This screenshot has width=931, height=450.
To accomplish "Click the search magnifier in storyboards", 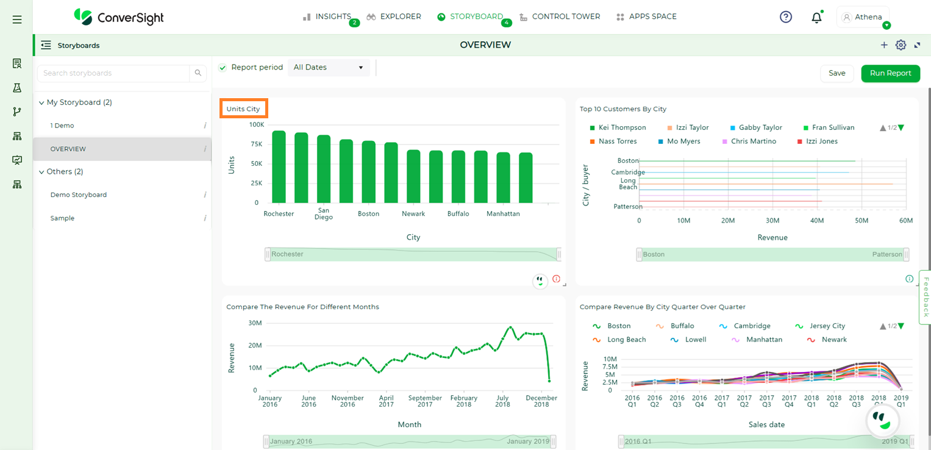I will pyautogui.click(x=198, y=73).
